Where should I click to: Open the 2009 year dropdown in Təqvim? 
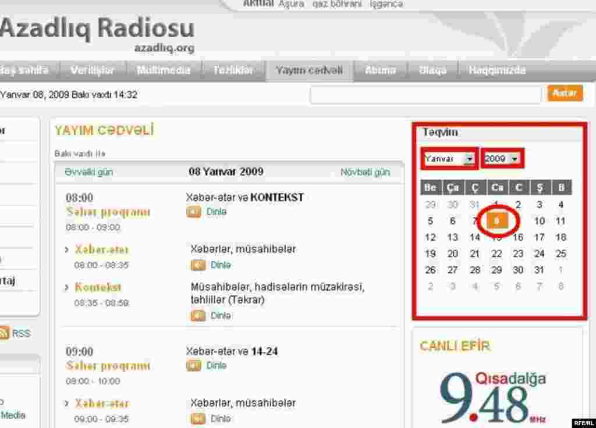pos(515,158)
